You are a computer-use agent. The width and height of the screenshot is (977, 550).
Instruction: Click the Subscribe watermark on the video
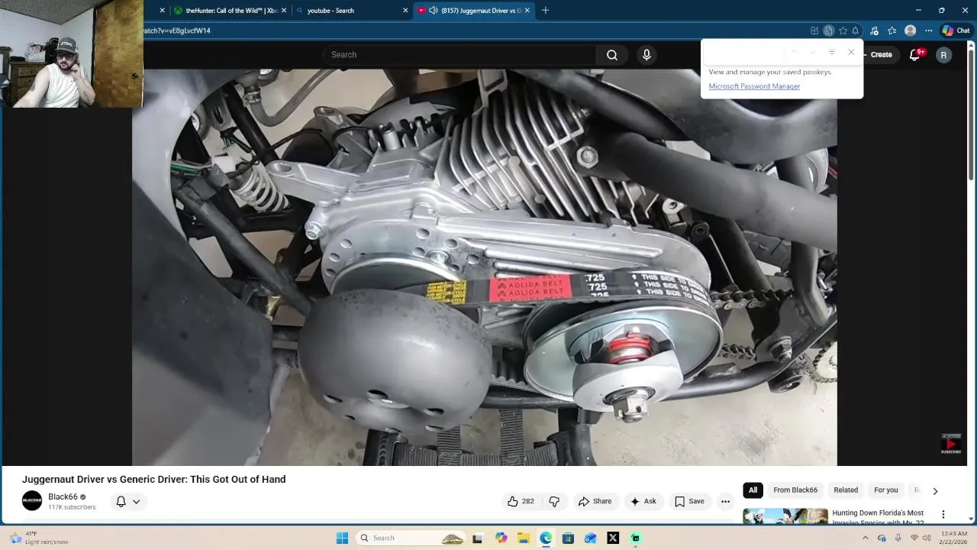click(951, 445)
